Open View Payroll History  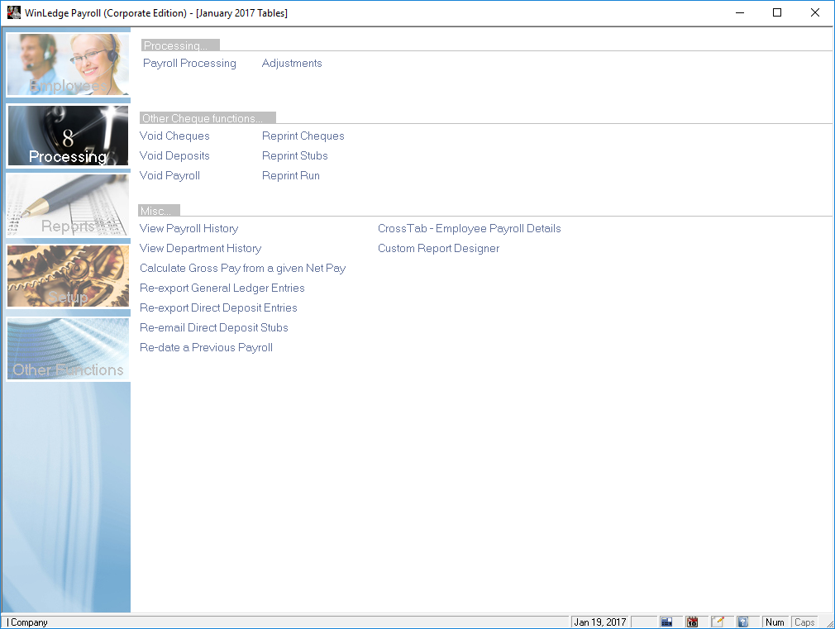click(188, 229)
